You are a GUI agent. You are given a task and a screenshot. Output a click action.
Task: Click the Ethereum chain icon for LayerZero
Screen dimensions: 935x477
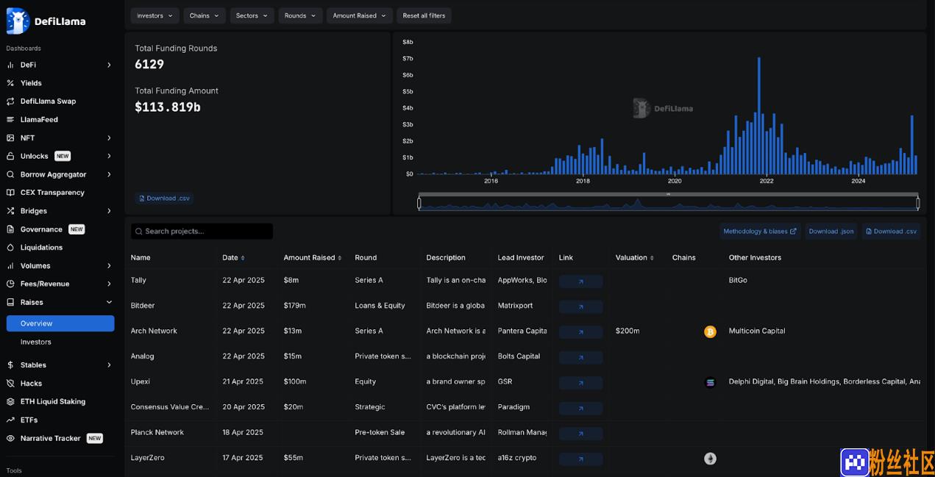tap(710, 459)
